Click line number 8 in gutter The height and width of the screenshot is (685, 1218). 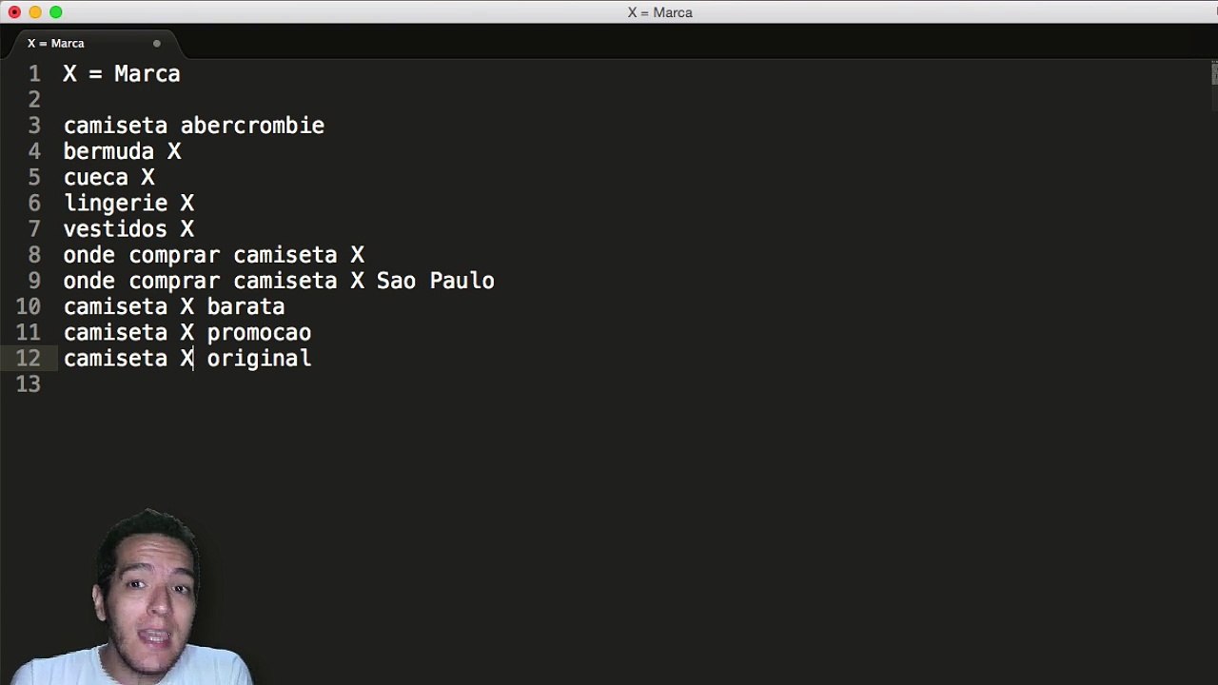pos(34,255)
